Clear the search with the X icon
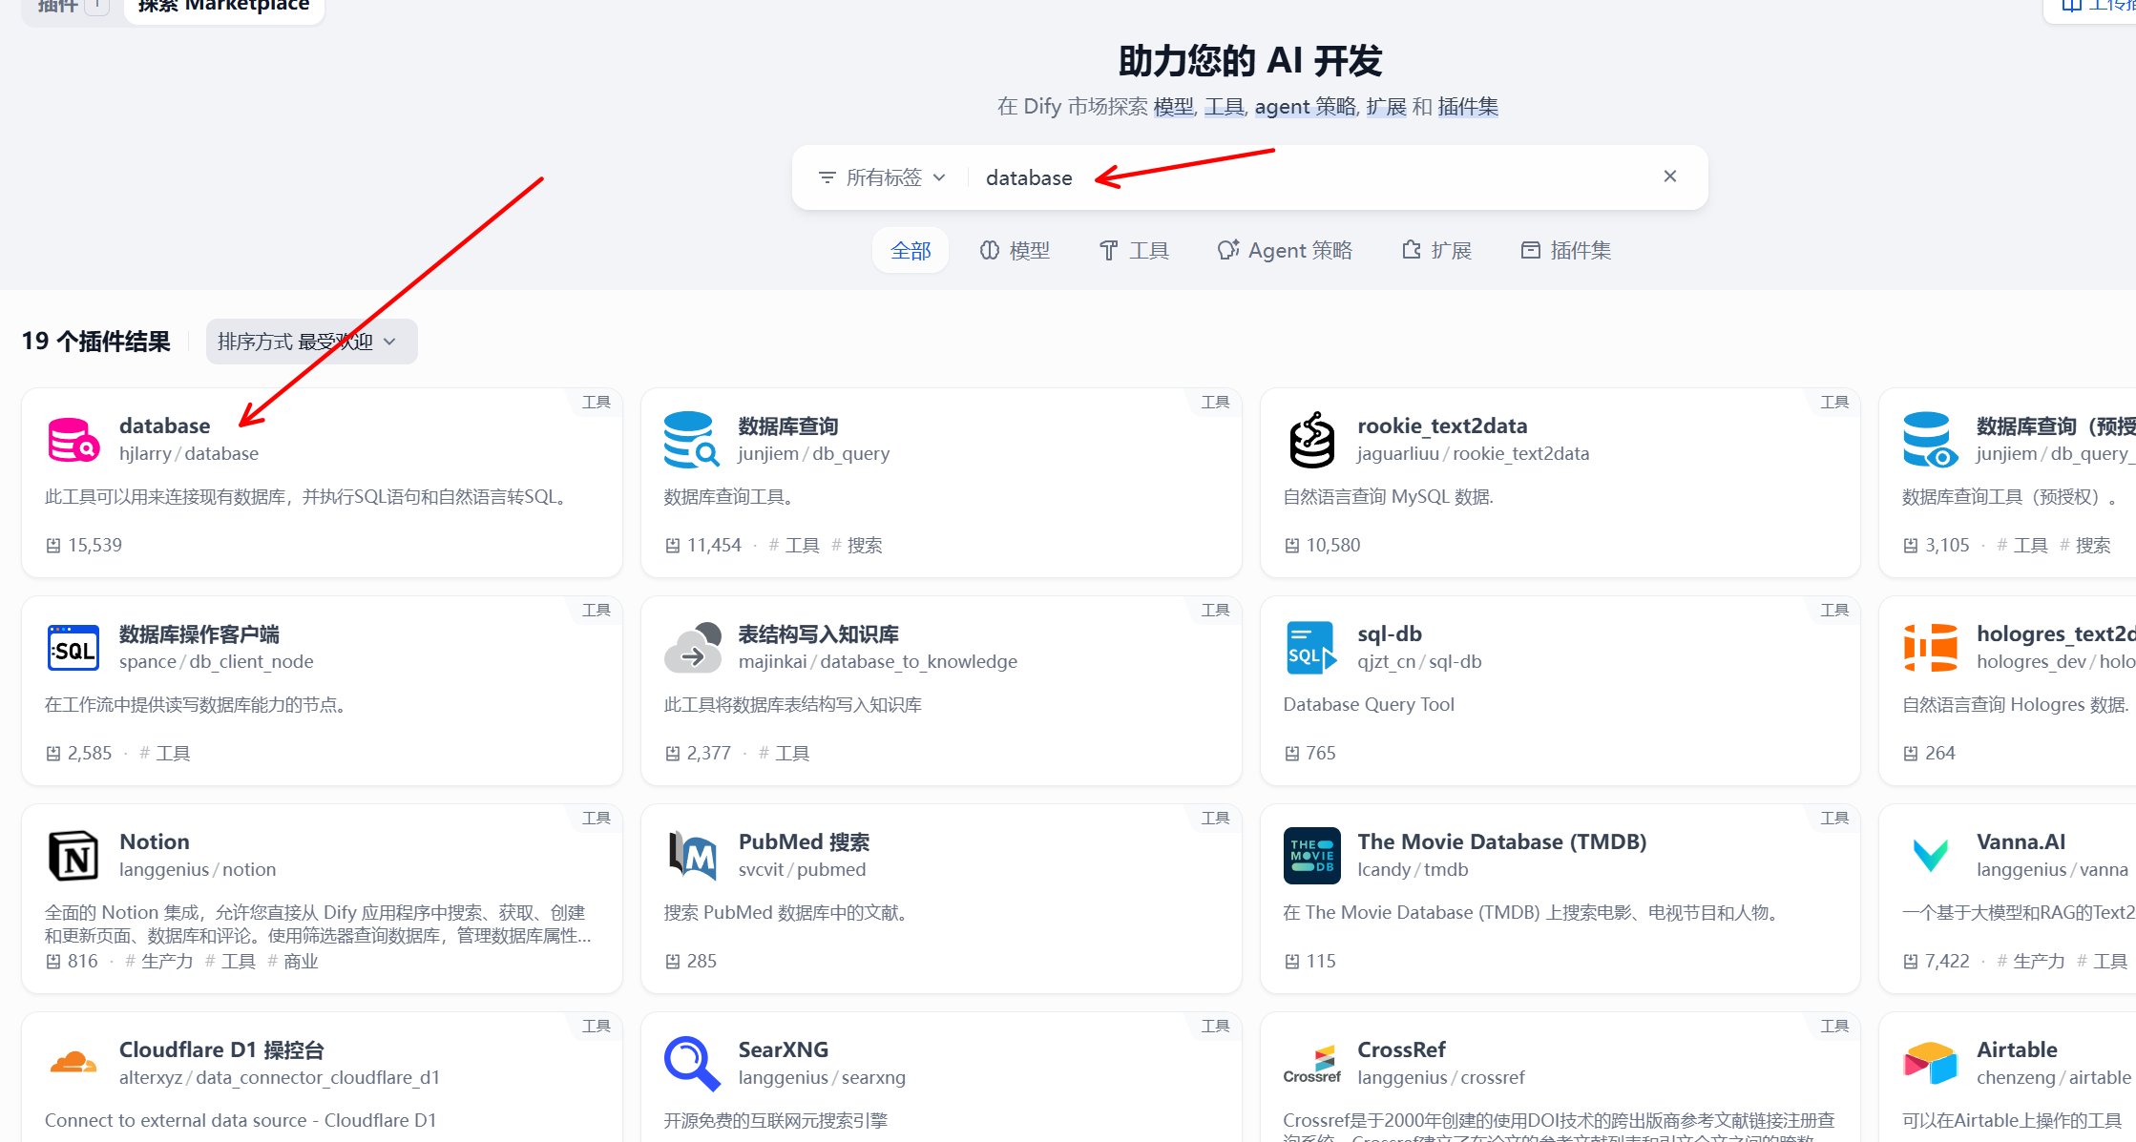Screen dimensions: 2136x1142 tap(1669, 176)
